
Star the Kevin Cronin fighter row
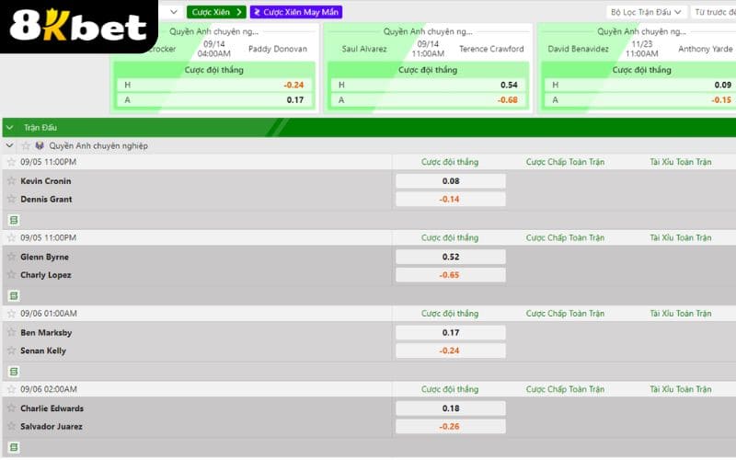click(x=12, y=181)
